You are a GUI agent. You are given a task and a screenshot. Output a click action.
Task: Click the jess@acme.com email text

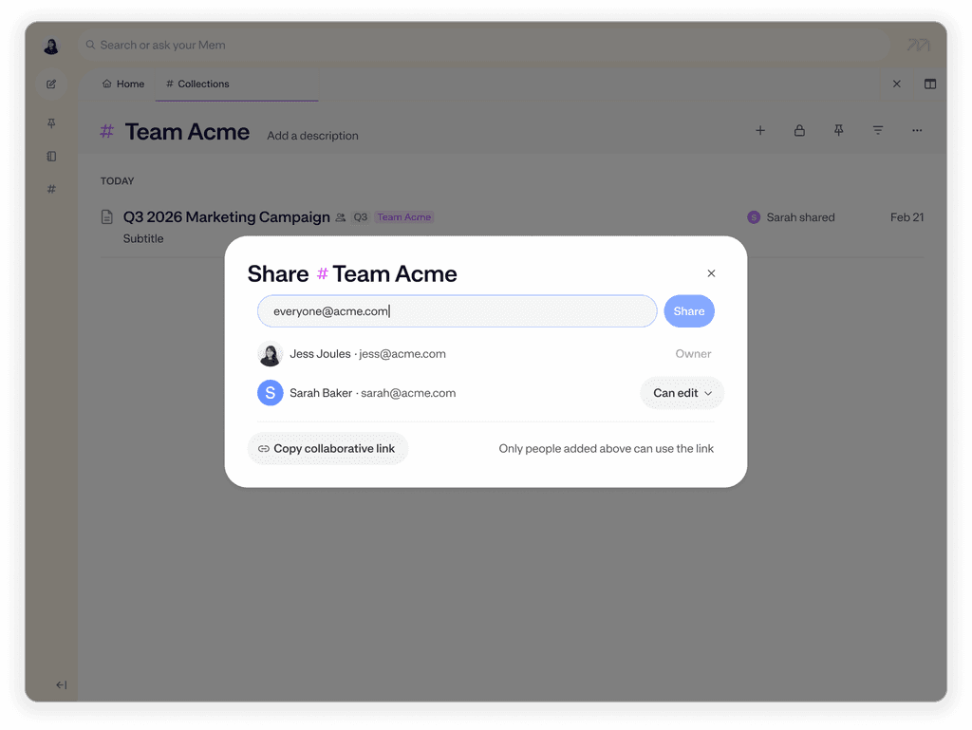[x=402, y=354]
